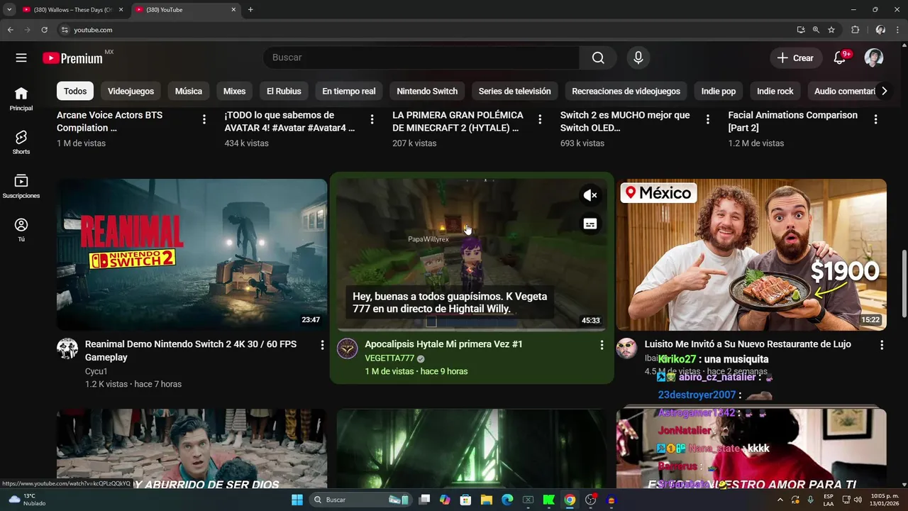
Task: Open the Luisito video channel avatar
Action: pos(626,348)
